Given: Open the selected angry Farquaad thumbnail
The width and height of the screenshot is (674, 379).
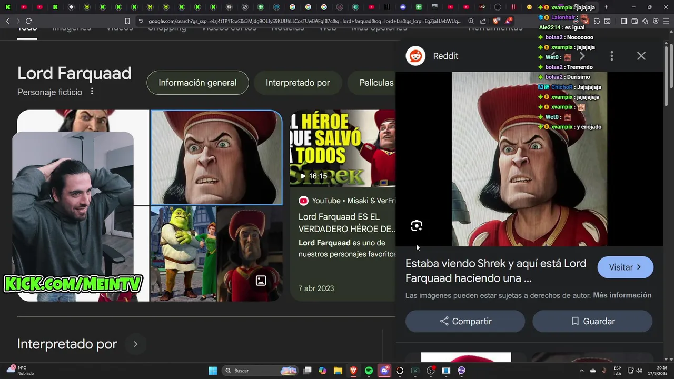Looking at the screenshot, I should 216,157.
